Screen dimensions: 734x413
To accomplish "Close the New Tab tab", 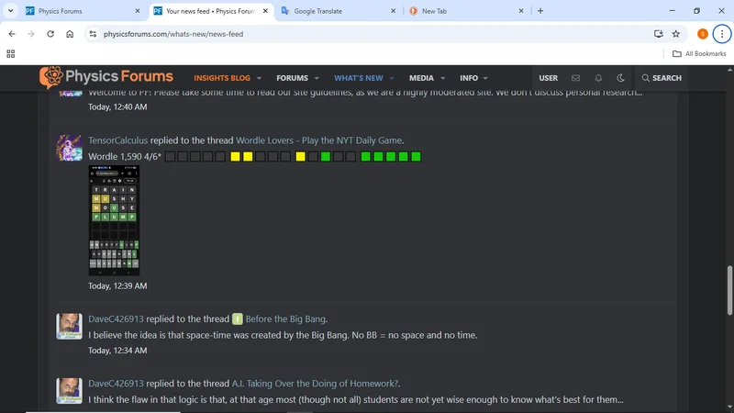I will [521, 11].
